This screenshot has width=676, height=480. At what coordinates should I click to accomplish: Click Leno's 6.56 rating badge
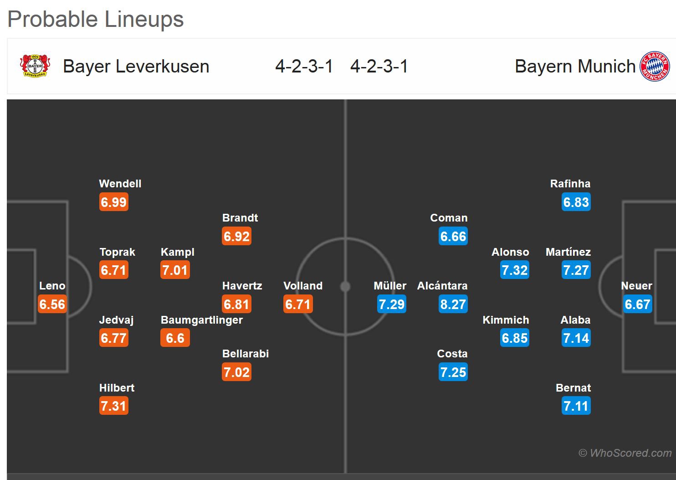click(x=52, y=304)
